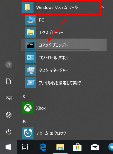The width and height of the screenshot is (113, 154).
Task: Open Settings gear icon in sidebar
Action: pyautogui.click(x=9, y=115)
